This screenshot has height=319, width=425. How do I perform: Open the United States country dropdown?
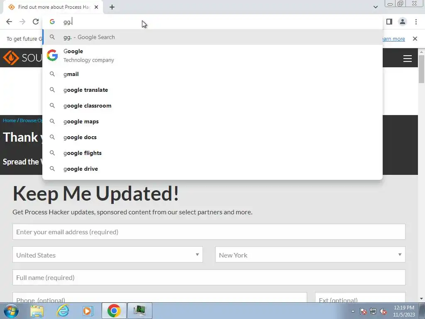(107, 255)
